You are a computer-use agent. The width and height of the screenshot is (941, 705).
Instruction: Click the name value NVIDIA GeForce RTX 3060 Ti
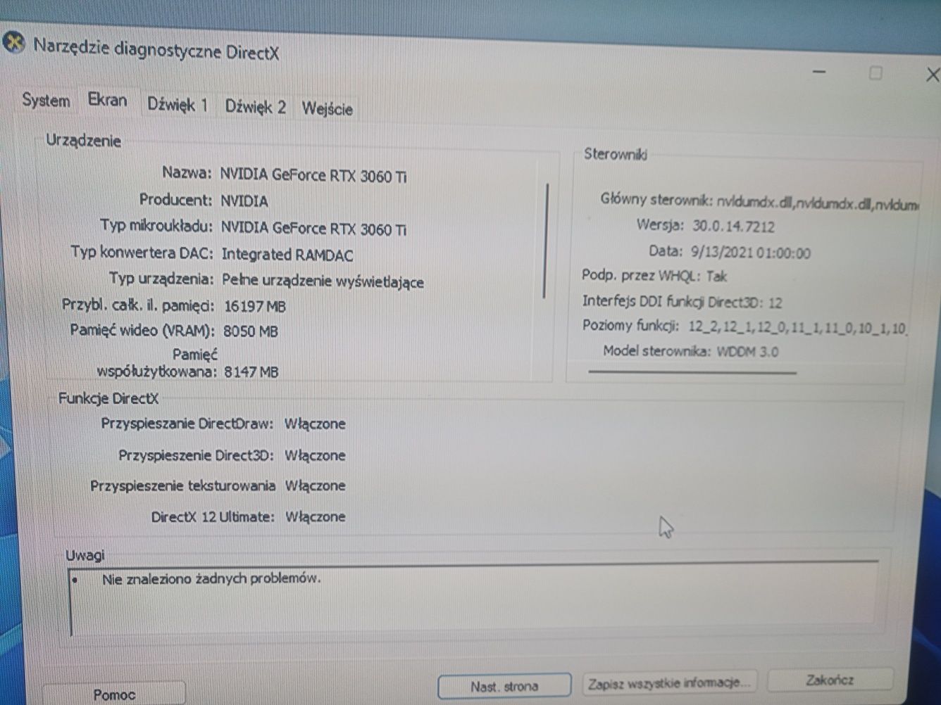pyautogui.click(x=313, y=176)
